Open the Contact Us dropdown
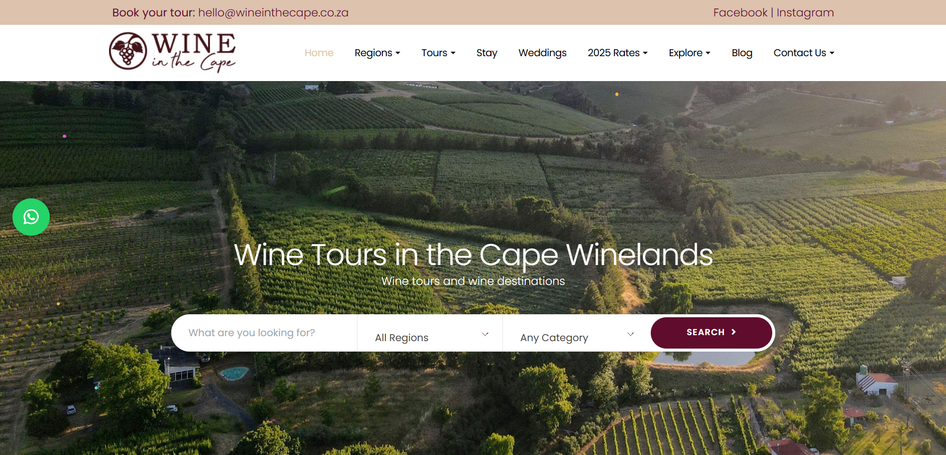946x455 pixels. click(x=804, y=53)
